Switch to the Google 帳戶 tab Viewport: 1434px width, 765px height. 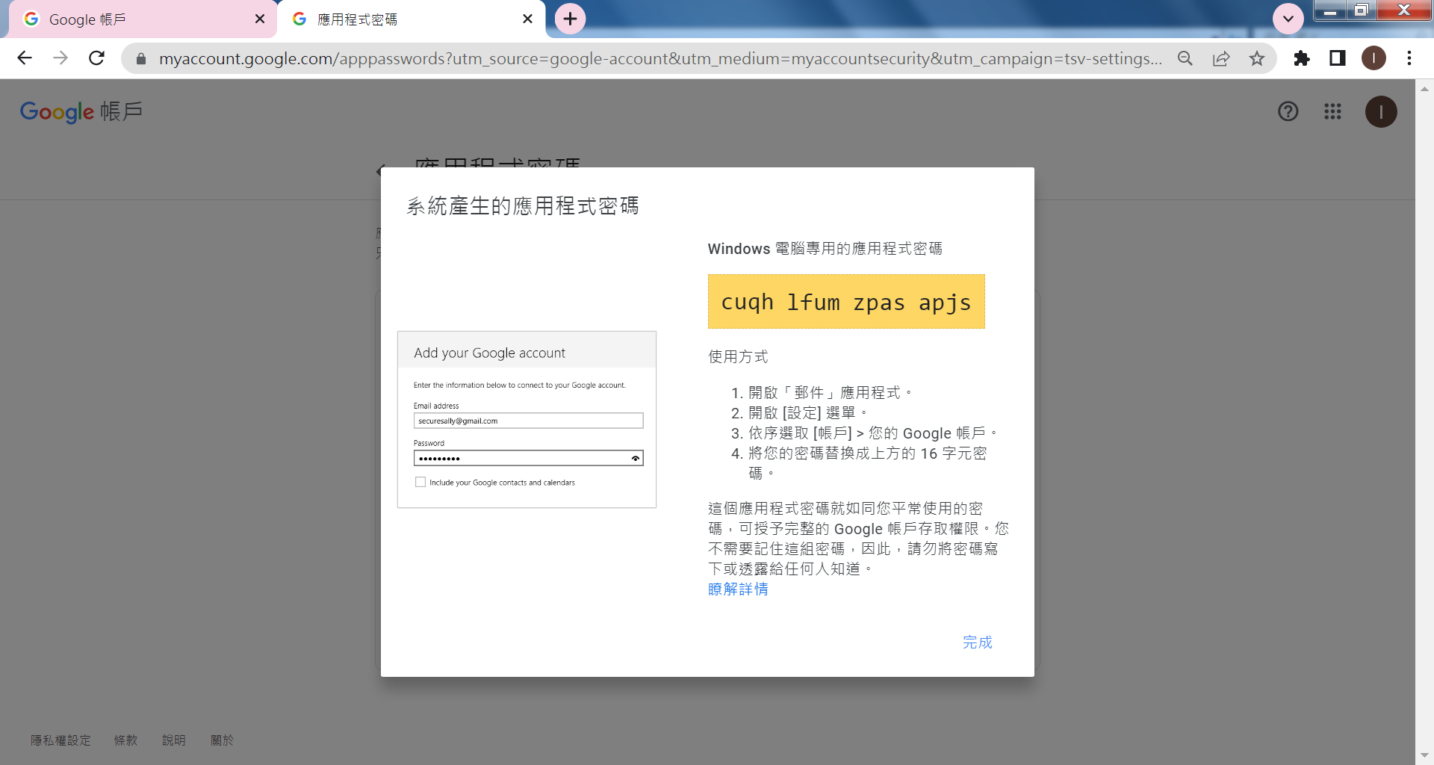[134, 19]
